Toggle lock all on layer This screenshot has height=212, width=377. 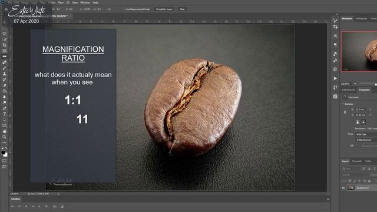pos(369,181)
